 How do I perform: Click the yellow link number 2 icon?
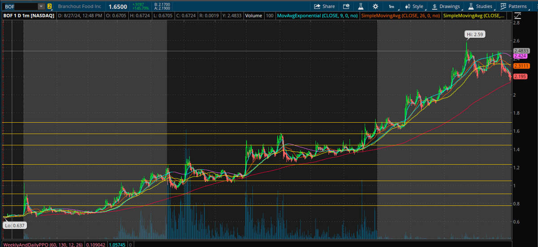pyautogui.click(x=49, y=6)
